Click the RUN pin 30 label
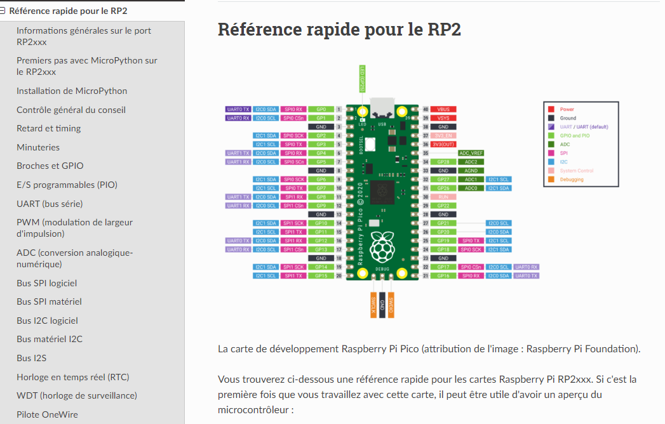The width and height of the screenshot is (665, 424). pos(443,197)
